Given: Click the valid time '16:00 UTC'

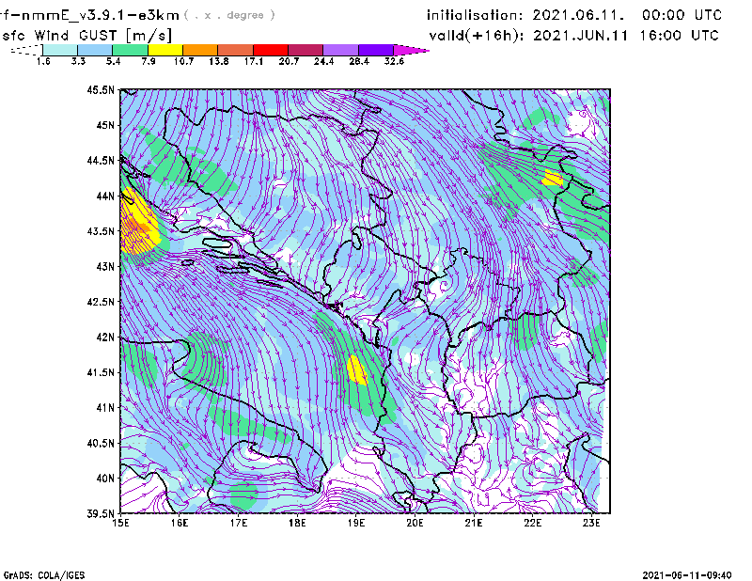Looking at the screenshot, I should tap(679, 36).
